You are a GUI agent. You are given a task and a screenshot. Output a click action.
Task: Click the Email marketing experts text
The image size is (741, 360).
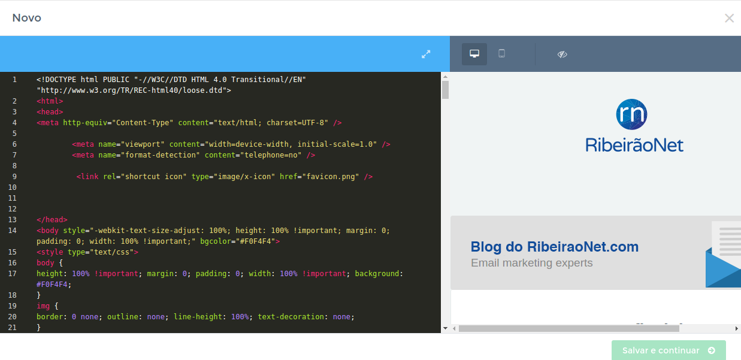pyautogui.click(x=532, y=263)
